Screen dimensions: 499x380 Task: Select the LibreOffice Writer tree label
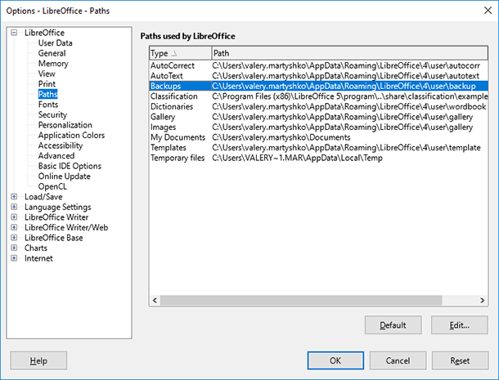56,217
